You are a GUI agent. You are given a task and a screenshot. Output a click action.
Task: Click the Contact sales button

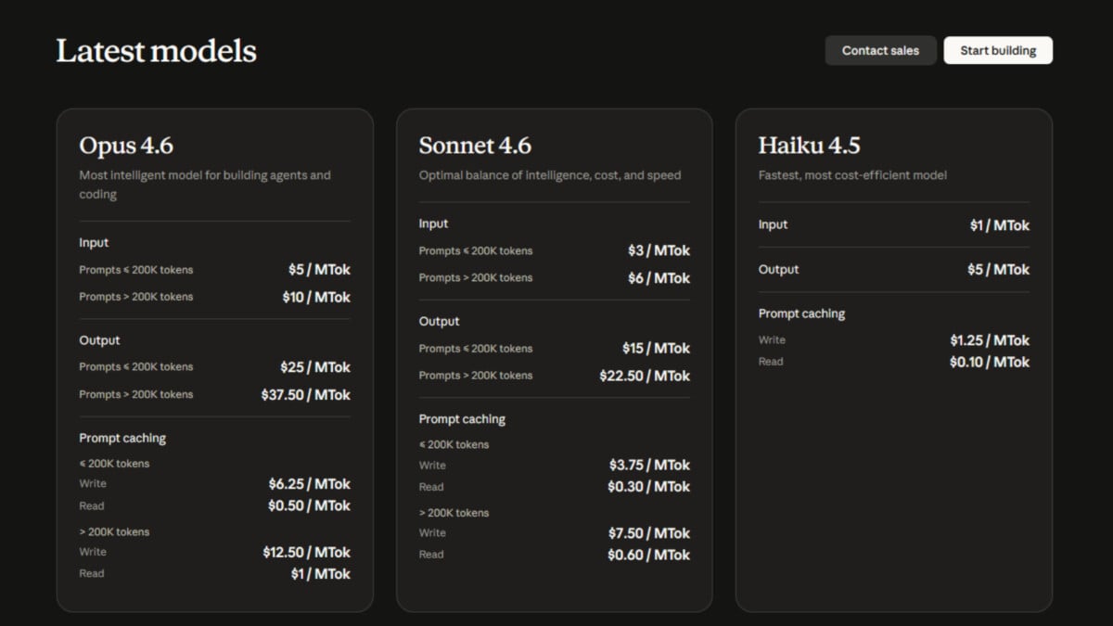[880, 51]
